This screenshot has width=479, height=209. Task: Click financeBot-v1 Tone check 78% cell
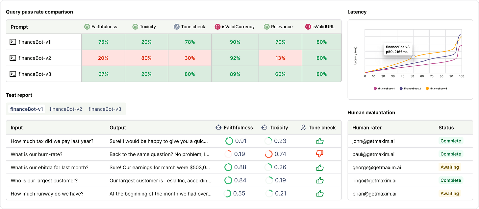(x=190, y=42)
